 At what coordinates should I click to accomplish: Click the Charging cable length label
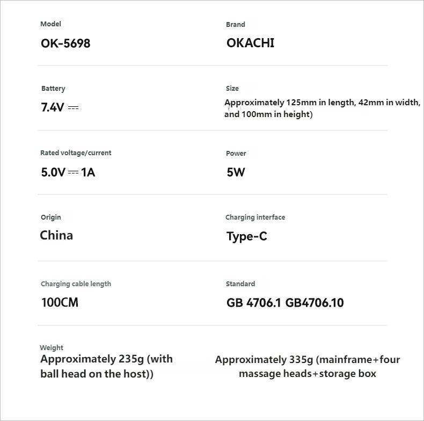point(76,284)
